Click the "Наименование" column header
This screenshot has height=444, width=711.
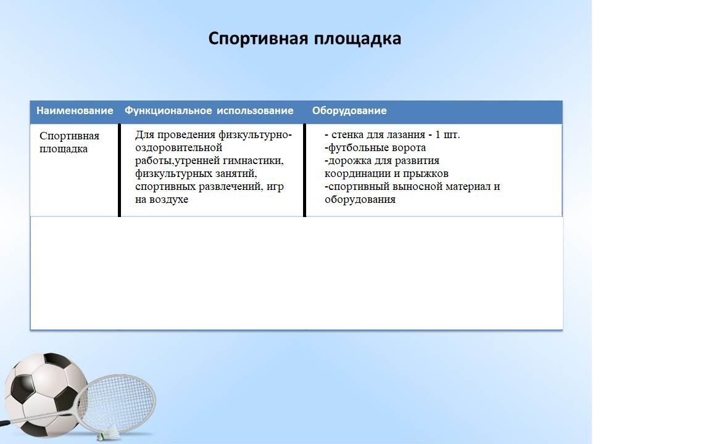pos(75,111)
